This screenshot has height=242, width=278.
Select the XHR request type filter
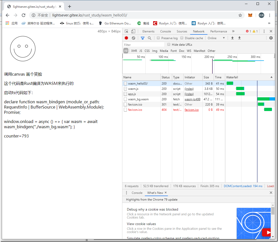click(134, 51)
